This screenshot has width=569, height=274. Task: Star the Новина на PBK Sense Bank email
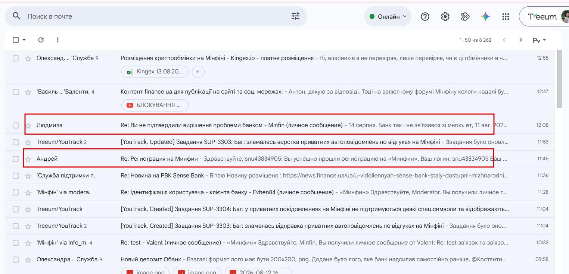pyautogui.click(x=28, y=176)
